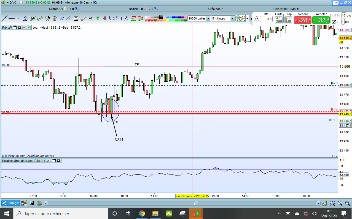Click the Windows taskbar search box
The height and width of the screenshot is (219, 352).
pos(60,213)
